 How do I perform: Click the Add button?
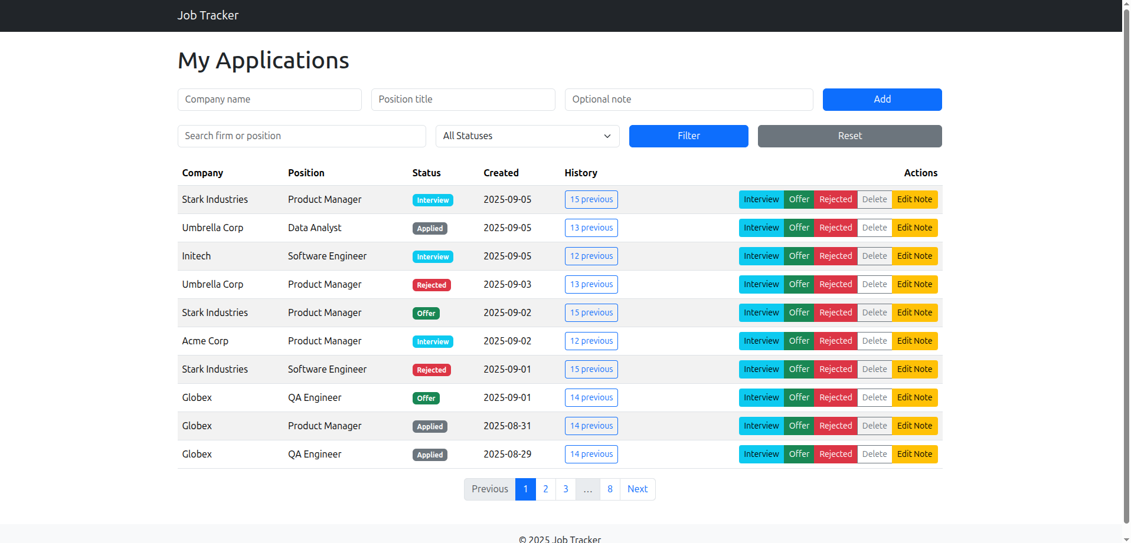pos(882,99)
